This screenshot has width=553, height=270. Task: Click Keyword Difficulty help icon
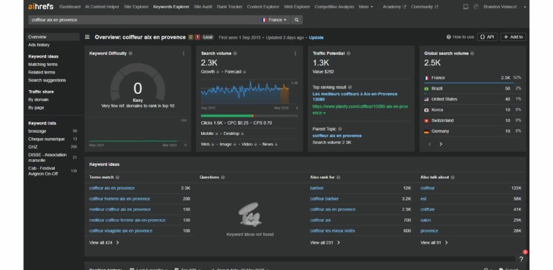click(x=131, y=53)
